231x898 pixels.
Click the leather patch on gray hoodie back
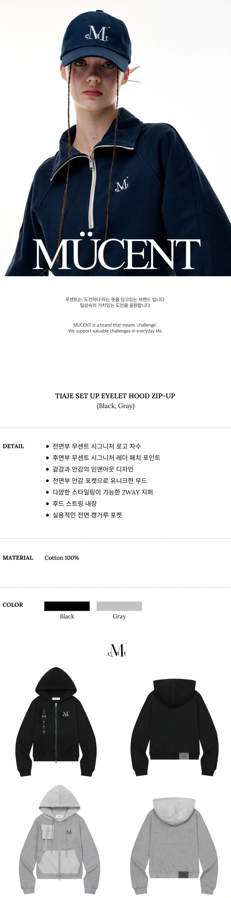[183, 874]
